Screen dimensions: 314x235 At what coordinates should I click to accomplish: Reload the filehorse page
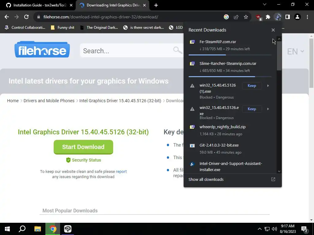(26, 17)
